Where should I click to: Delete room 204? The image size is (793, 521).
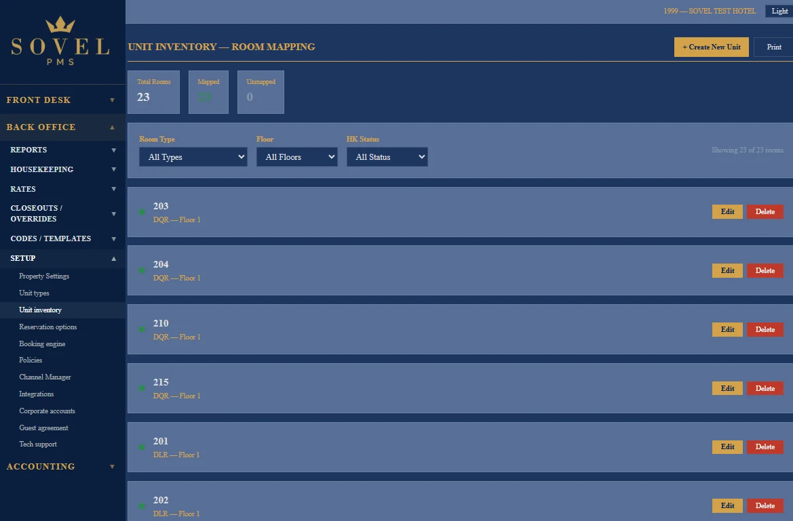tap(765, 270)
